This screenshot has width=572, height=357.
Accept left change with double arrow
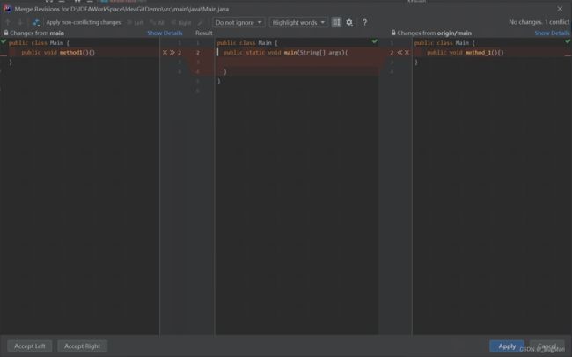[172, 53]
